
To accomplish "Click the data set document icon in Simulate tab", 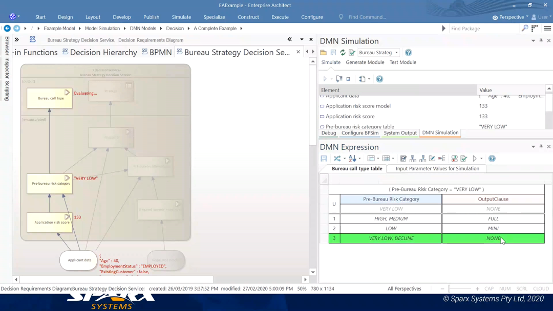I will coord(362,79).
